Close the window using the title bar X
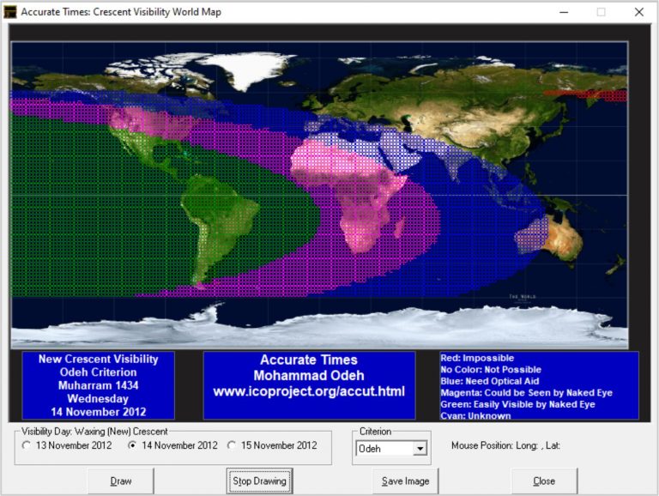The width and height of the screenshot is (659, 496). 638,12
